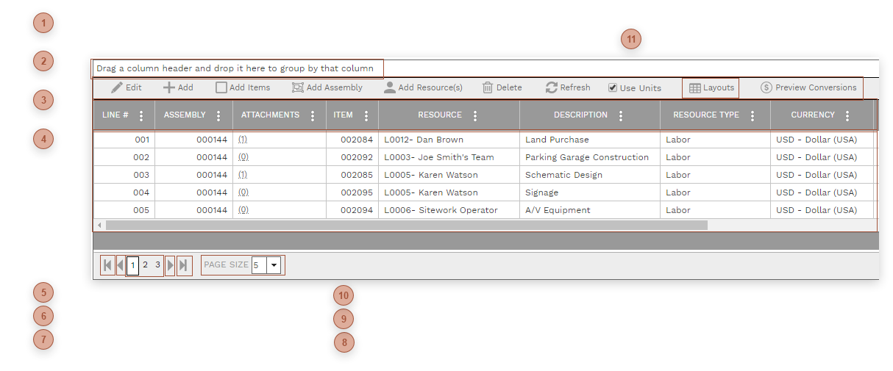The width and height of the screenshot is (893, 371).
Task: Click the Add Assembly icon
Action: 297,87
